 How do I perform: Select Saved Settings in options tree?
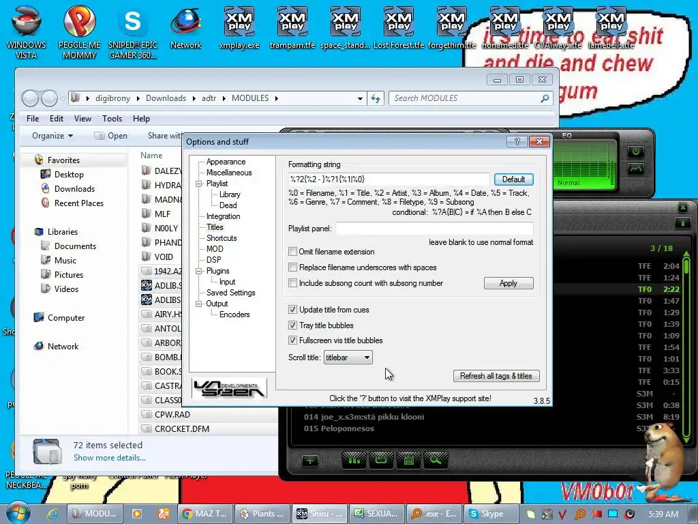point(230,293)
